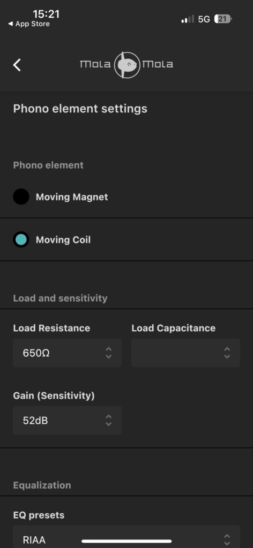253x548 pixels.
Task: Open the Load Resistance 650Ω dropdown
Action: (67, 353)
